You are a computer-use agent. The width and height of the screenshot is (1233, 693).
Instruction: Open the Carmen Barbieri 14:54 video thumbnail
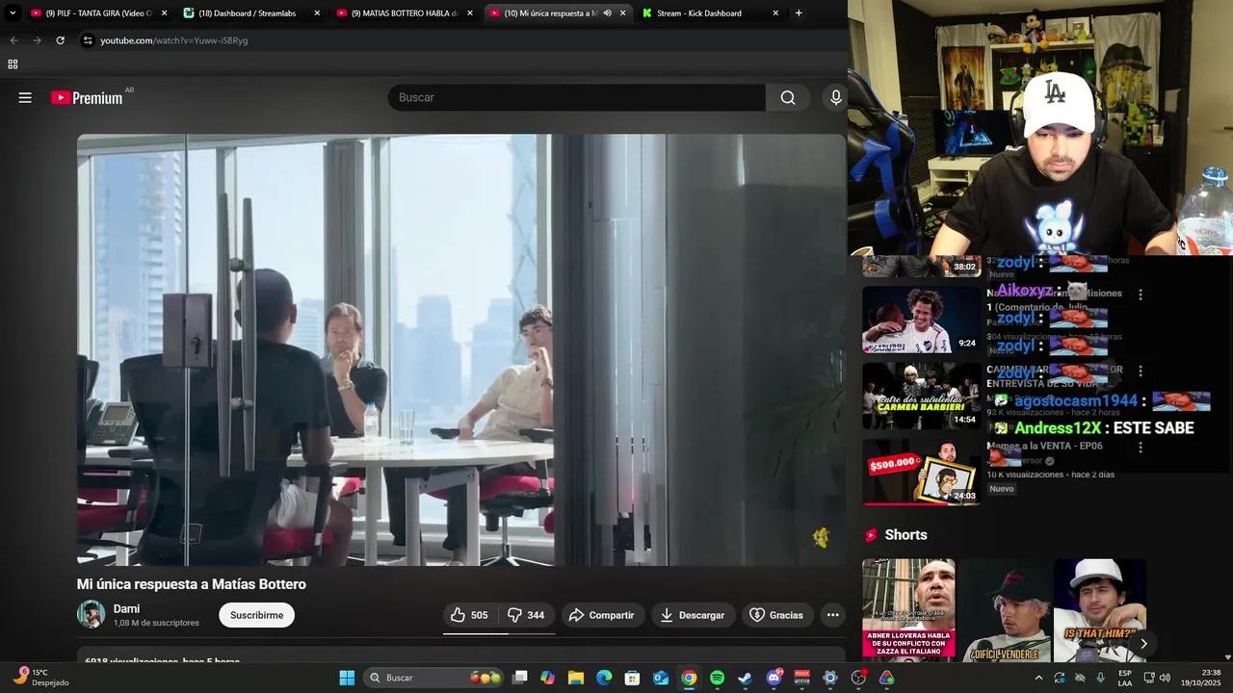pyautogui.click(x=921, y=396)
